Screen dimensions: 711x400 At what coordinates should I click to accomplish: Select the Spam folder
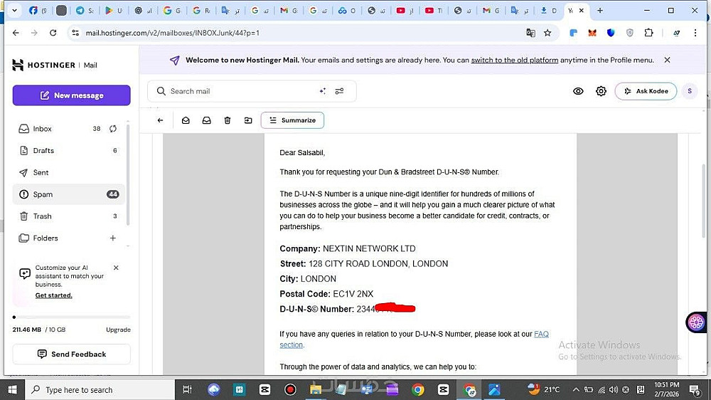(x=69, y=194)
